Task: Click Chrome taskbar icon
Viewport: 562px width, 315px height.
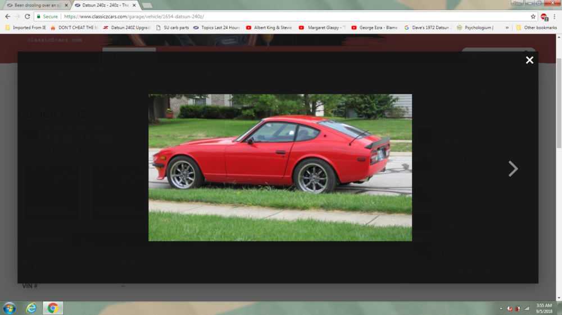Action: [x=53, y=308]
